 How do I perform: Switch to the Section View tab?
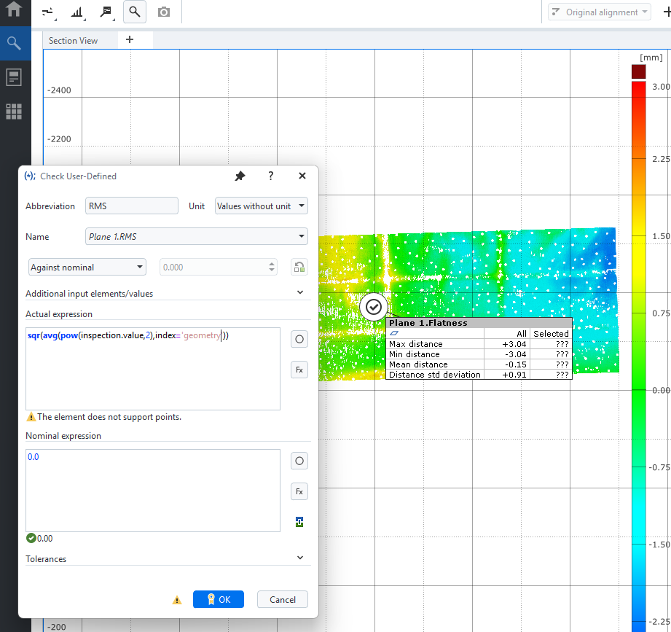pyautogui.click(x=73, y=41)
